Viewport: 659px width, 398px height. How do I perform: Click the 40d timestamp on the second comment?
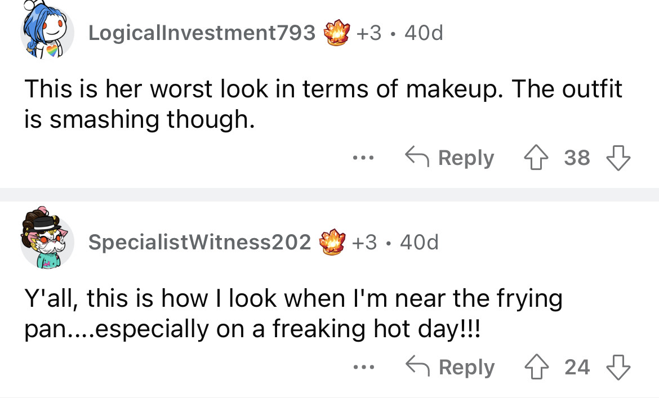[418, 242]
